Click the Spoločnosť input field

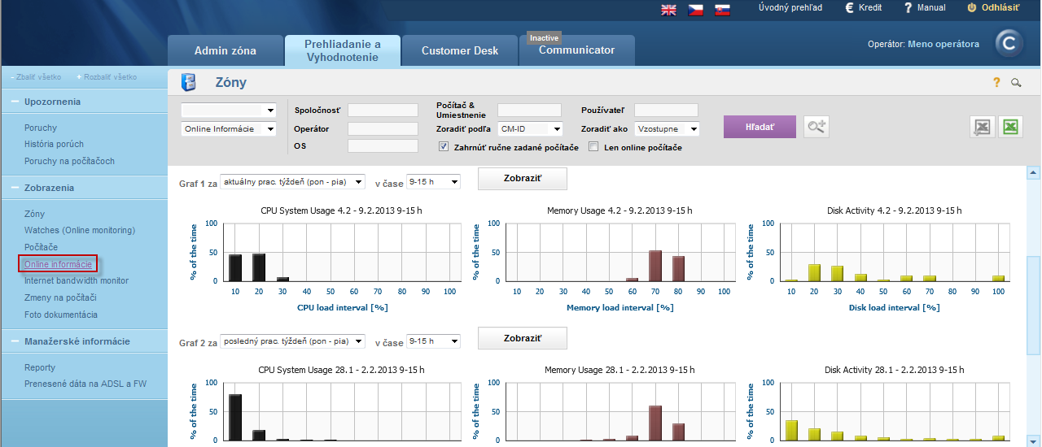(x=383, y=110)
